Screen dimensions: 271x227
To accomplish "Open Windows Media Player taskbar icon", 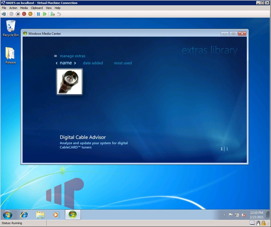I will coord(56,215).
